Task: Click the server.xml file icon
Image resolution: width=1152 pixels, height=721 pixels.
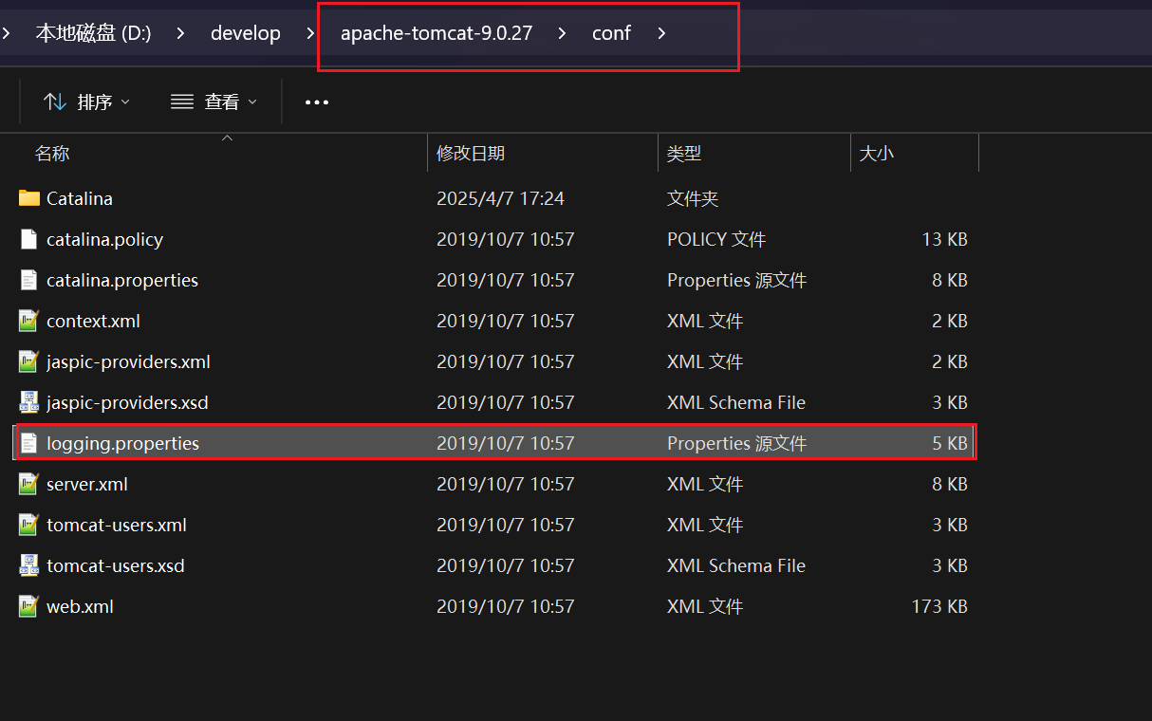Action: click(x=29, y=484)
